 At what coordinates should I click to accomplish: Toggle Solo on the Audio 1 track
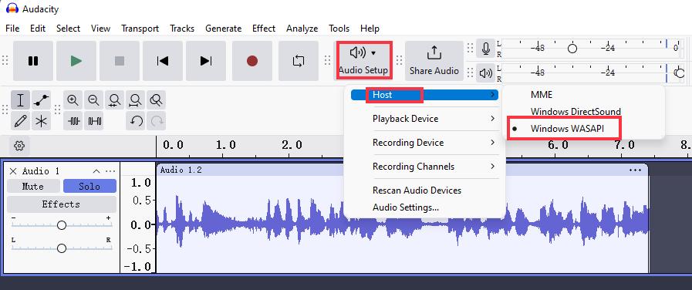[x=89, y=187]
